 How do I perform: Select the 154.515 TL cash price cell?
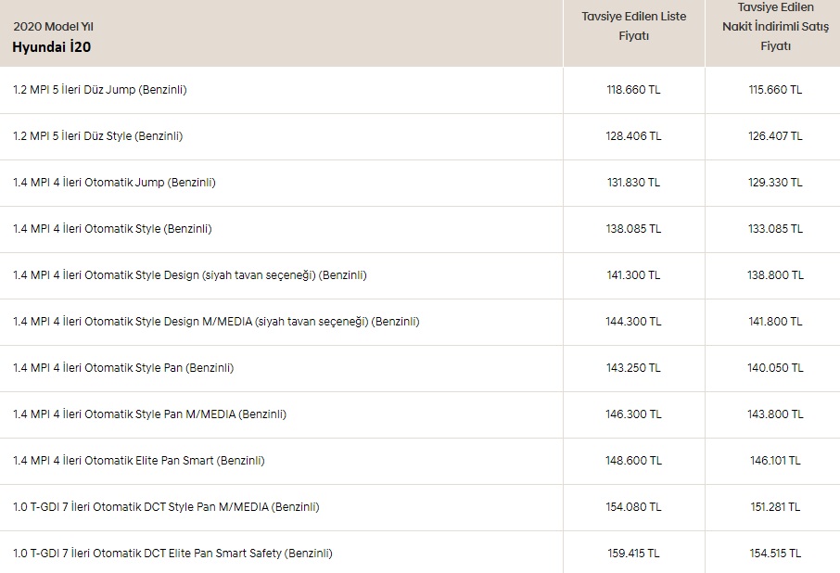click(x=775, y=554)
